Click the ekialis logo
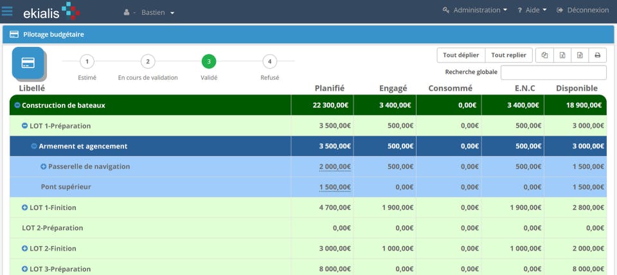 coord(51,11)
